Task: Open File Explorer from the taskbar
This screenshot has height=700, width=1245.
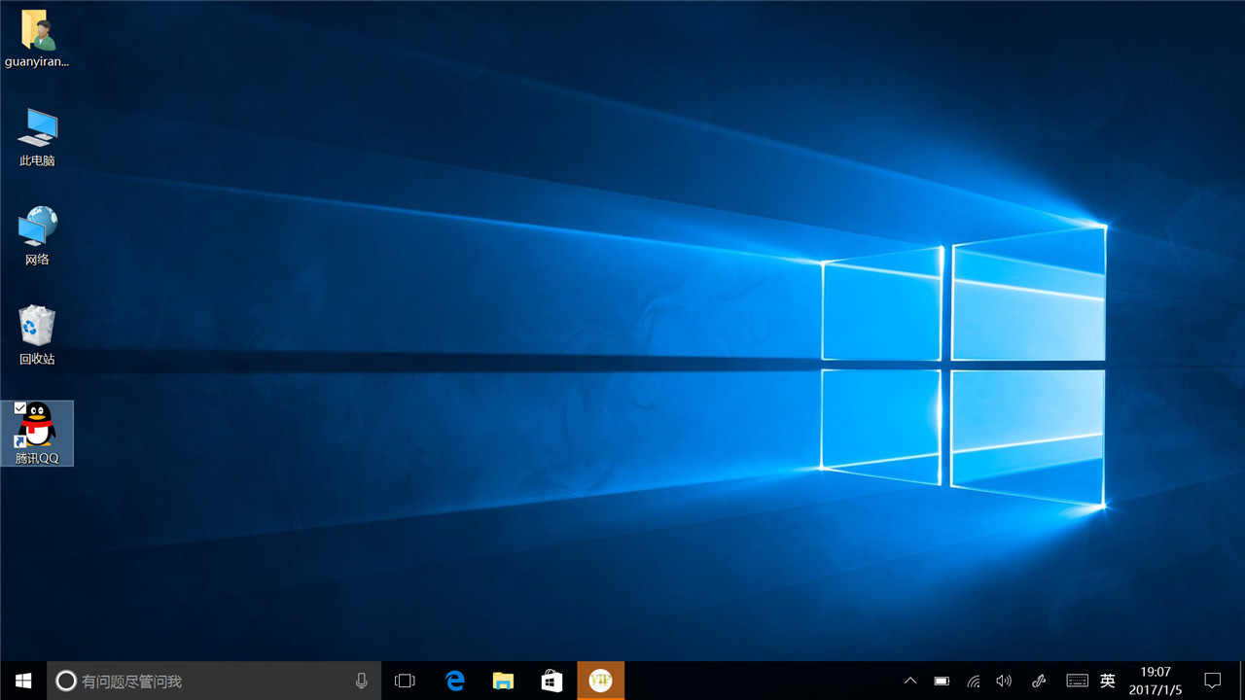Action: [x=503, y=681]
